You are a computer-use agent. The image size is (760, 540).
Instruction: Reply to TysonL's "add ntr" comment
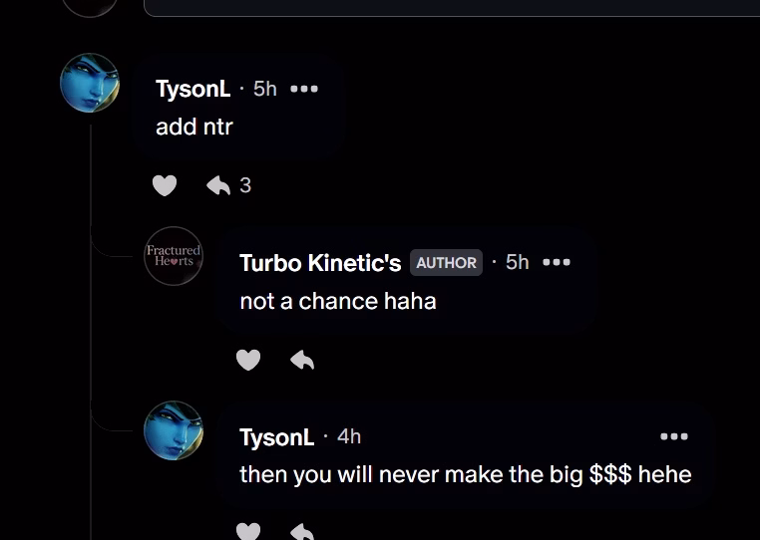coord(218,185)
